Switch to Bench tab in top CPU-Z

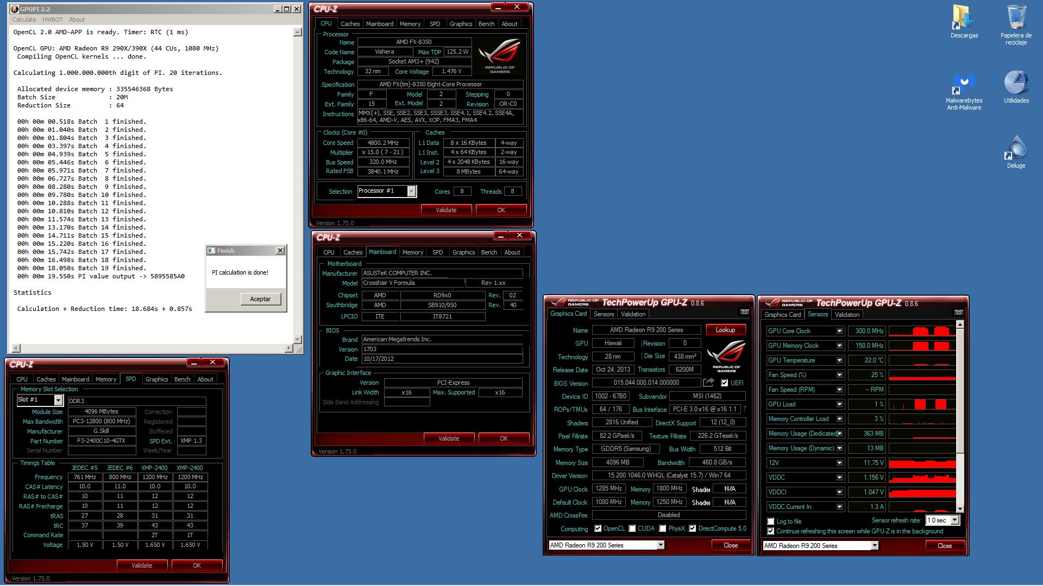point(486,24)
